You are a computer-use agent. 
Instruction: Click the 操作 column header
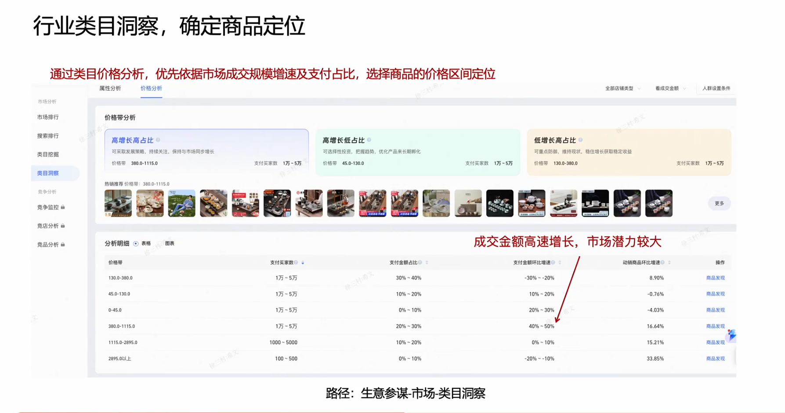tap(720, 263)
